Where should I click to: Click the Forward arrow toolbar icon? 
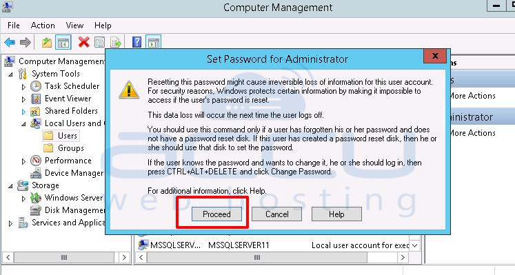[x=26, y=42]
